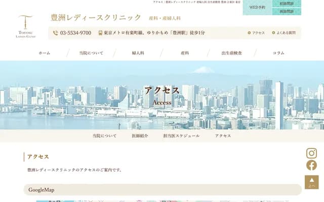Open the 産科 navigation menu

point(185,53)
